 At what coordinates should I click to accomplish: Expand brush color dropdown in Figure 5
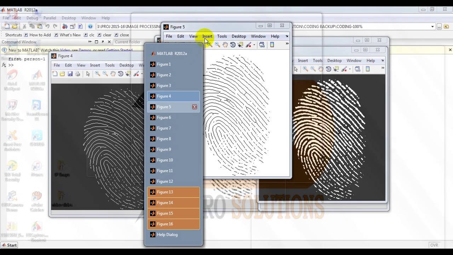(x=254, y=45)
